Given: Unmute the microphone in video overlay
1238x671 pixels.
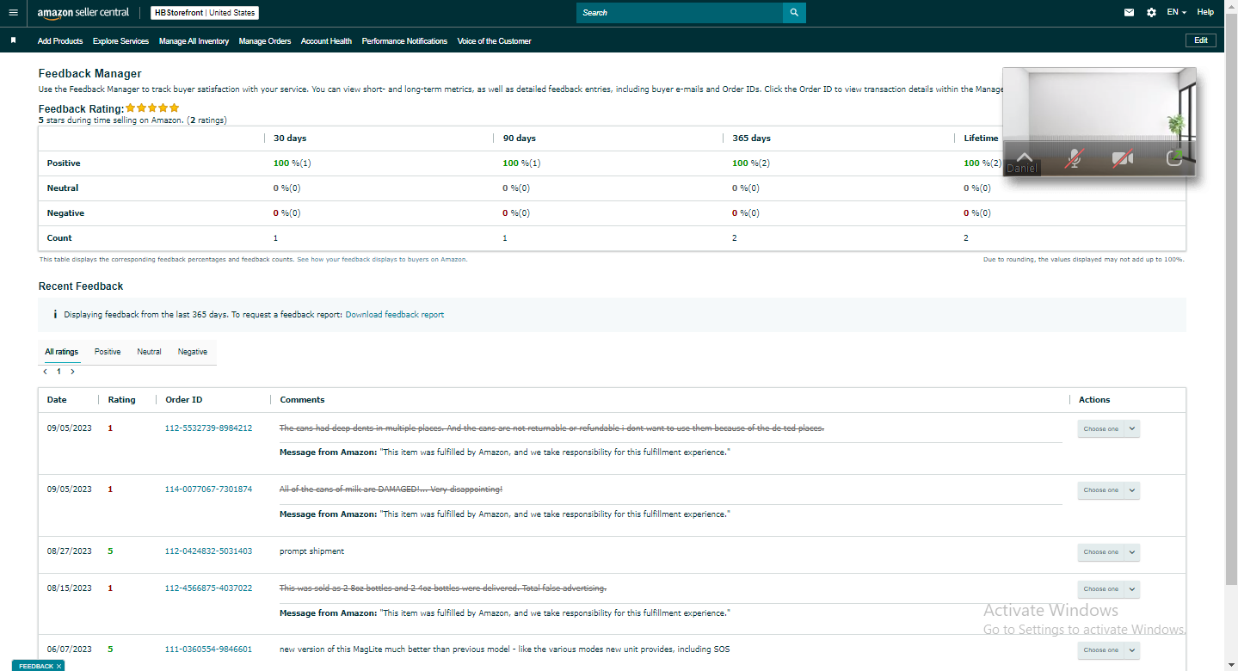Looking at the screenshot, I should point(1073,158).
